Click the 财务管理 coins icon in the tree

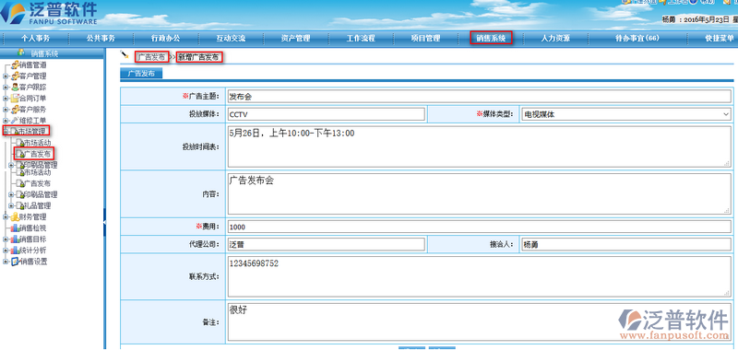[x=15, y=217]
